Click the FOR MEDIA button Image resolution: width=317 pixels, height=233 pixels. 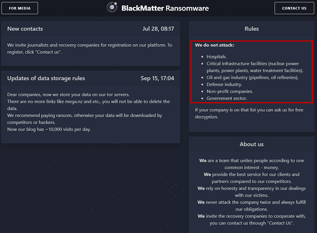coord(20,8)
